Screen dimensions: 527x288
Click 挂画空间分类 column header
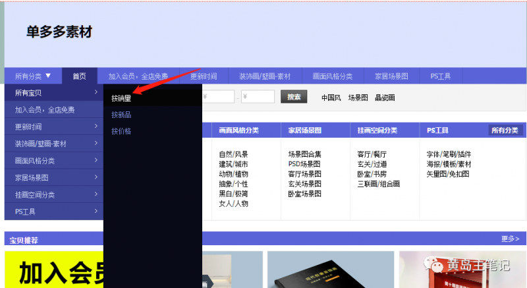(x=377, y=130)
